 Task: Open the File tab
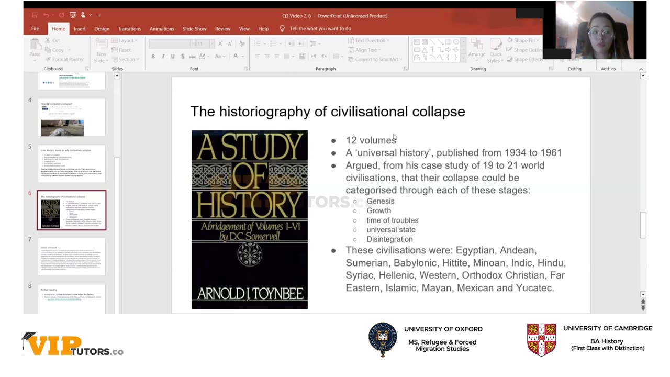click(35, 29)
